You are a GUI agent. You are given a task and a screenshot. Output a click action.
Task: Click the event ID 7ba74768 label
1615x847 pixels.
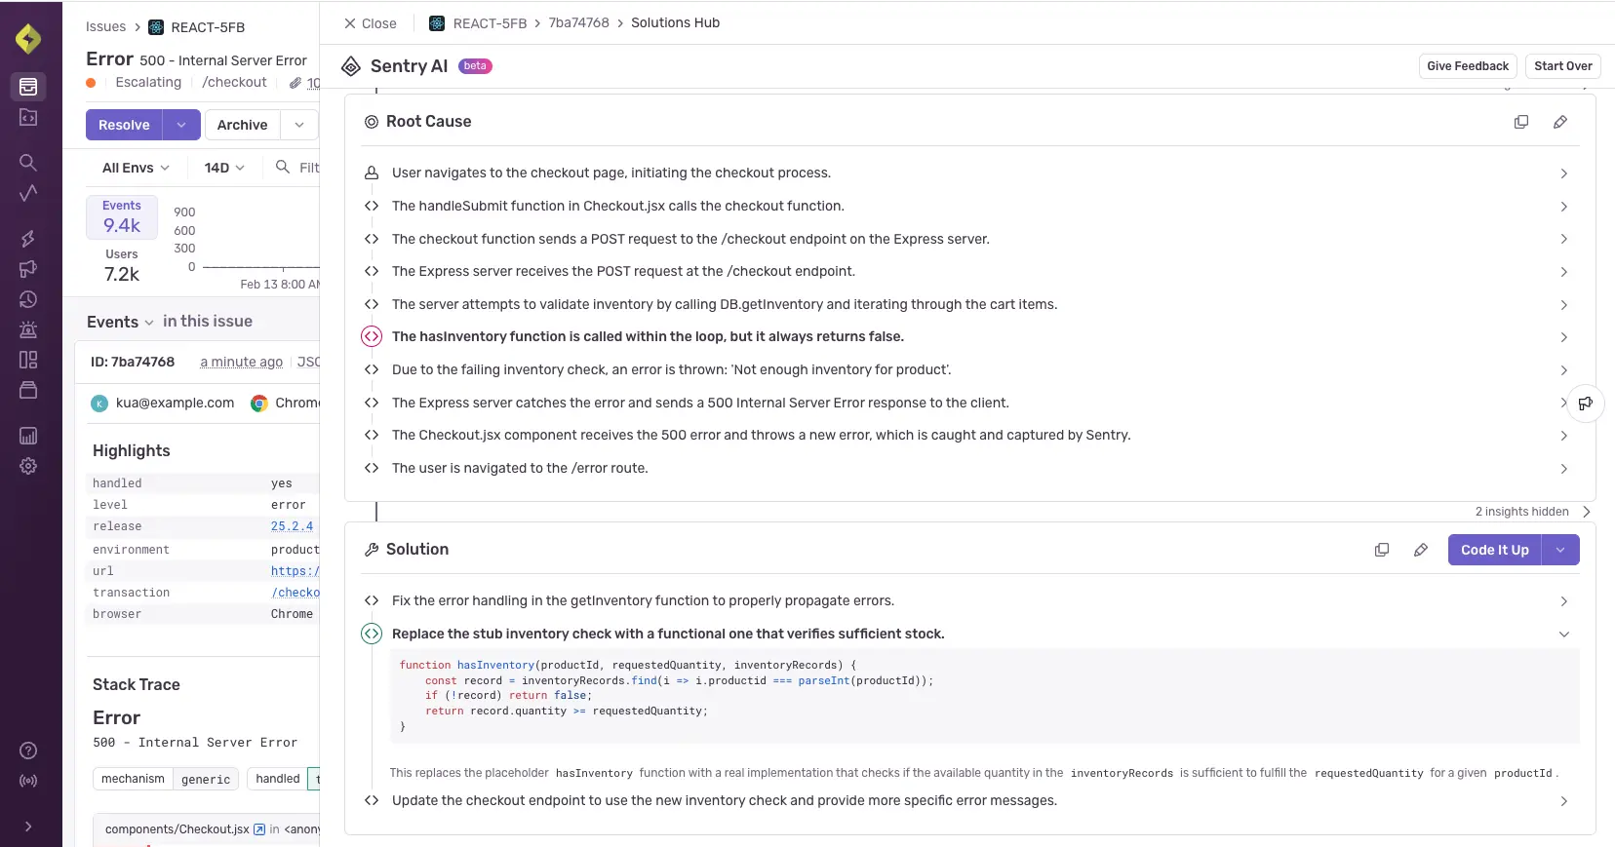point(133,362)
